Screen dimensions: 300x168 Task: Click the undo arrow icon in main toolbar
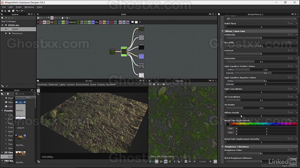point(17,11)
